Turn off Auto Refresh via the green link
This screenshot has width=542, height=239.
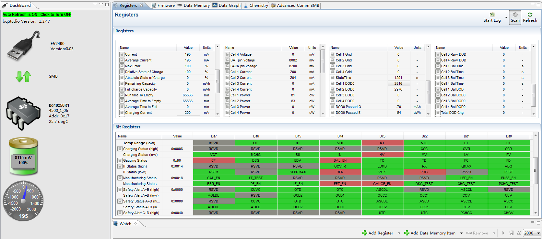pos(37,15)
